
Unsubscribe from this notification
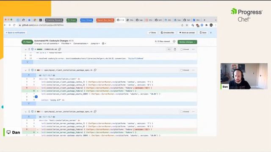[167, 33]
